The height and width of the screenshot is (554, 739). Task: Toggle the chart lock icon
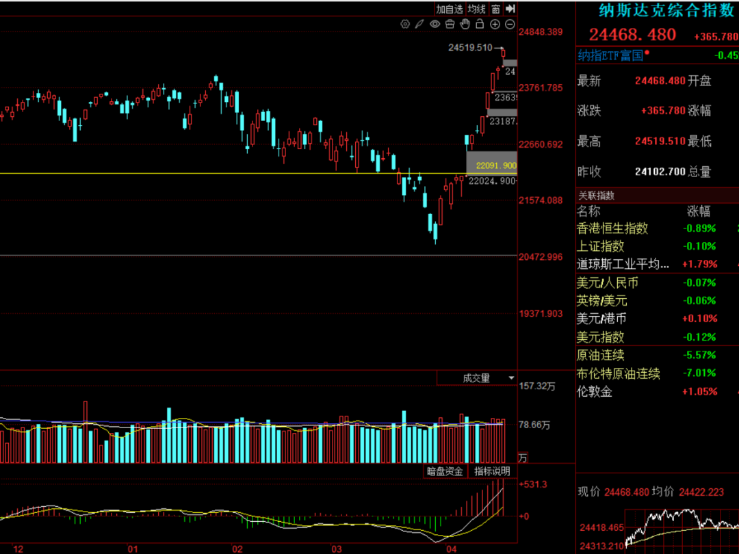pyautogui.click(x=480, y=24)
